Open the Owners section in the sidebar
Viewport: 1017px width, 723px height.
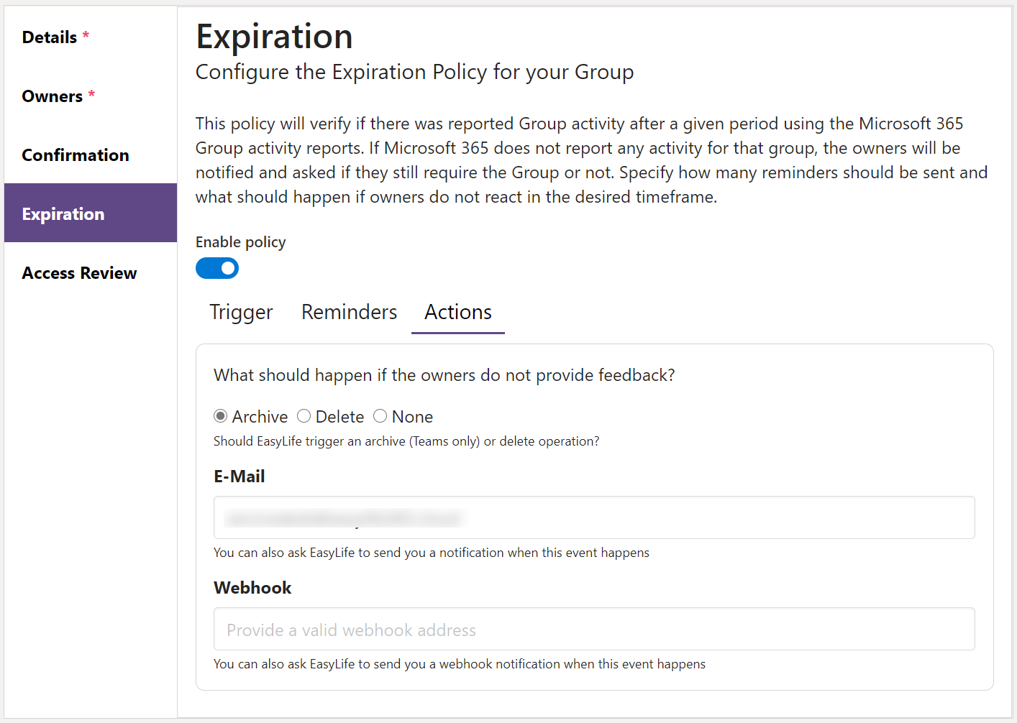(52, 96)
